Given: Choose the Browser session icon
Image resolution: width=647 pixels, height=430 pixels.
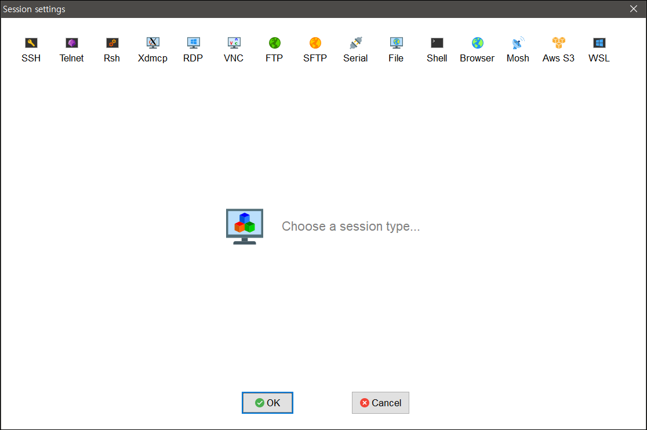Looking at the screenshot, I should [477, 49].
